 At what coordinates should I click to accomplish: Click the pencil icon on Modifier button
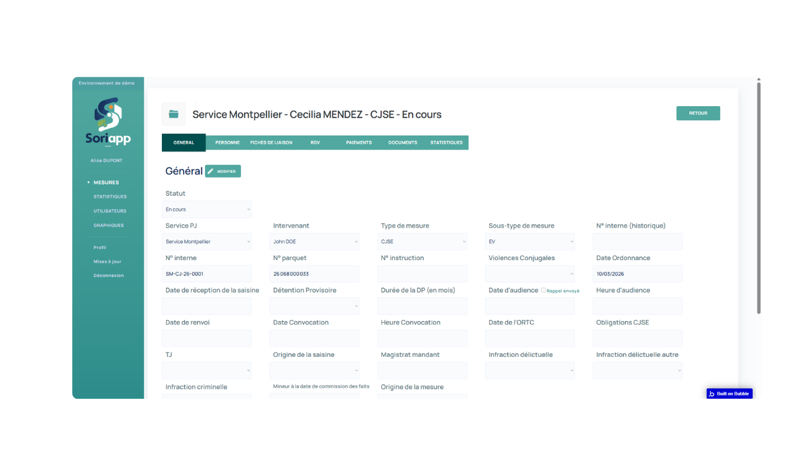211,171
